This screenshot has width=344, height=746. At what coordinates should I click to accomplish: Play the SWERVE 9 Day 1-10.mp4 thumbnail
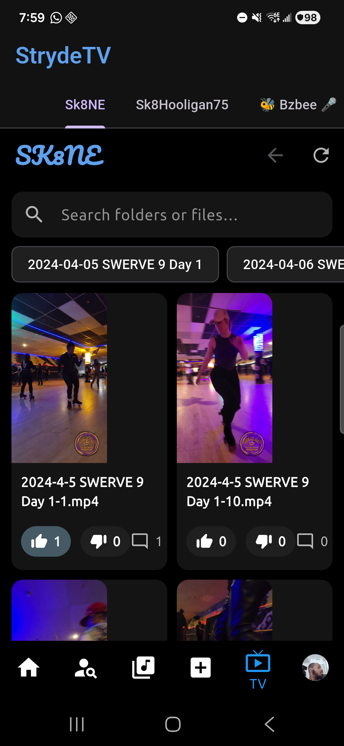point(225,378)
